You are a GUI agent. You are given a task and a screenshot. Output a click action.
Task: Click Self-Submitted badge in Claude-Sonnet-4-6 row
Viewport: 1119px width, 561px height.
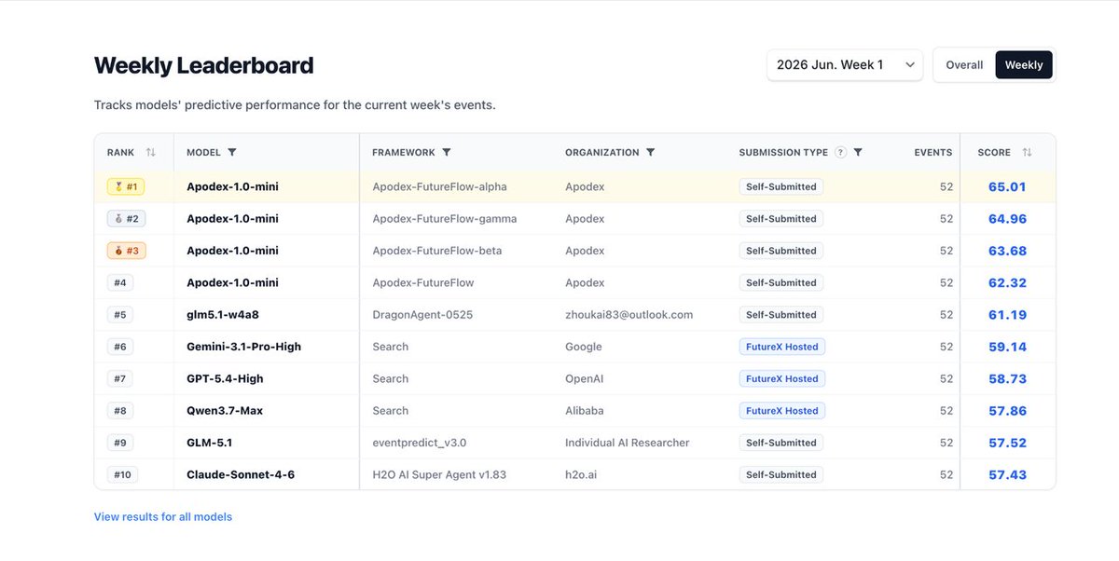pos(781,474)
